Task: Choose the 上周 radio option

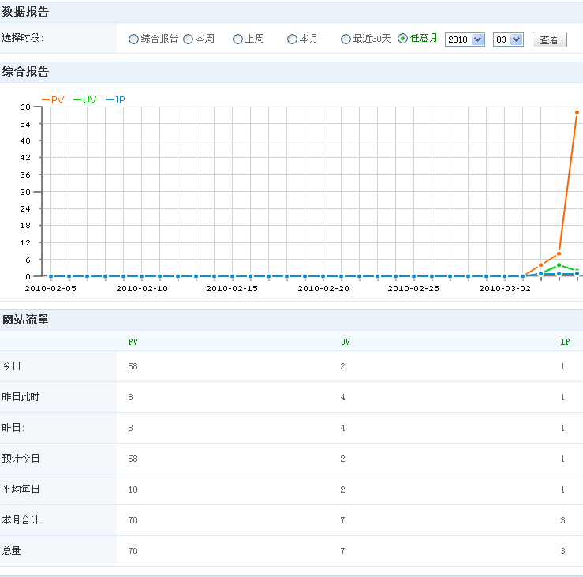Action: click(237, 39)
